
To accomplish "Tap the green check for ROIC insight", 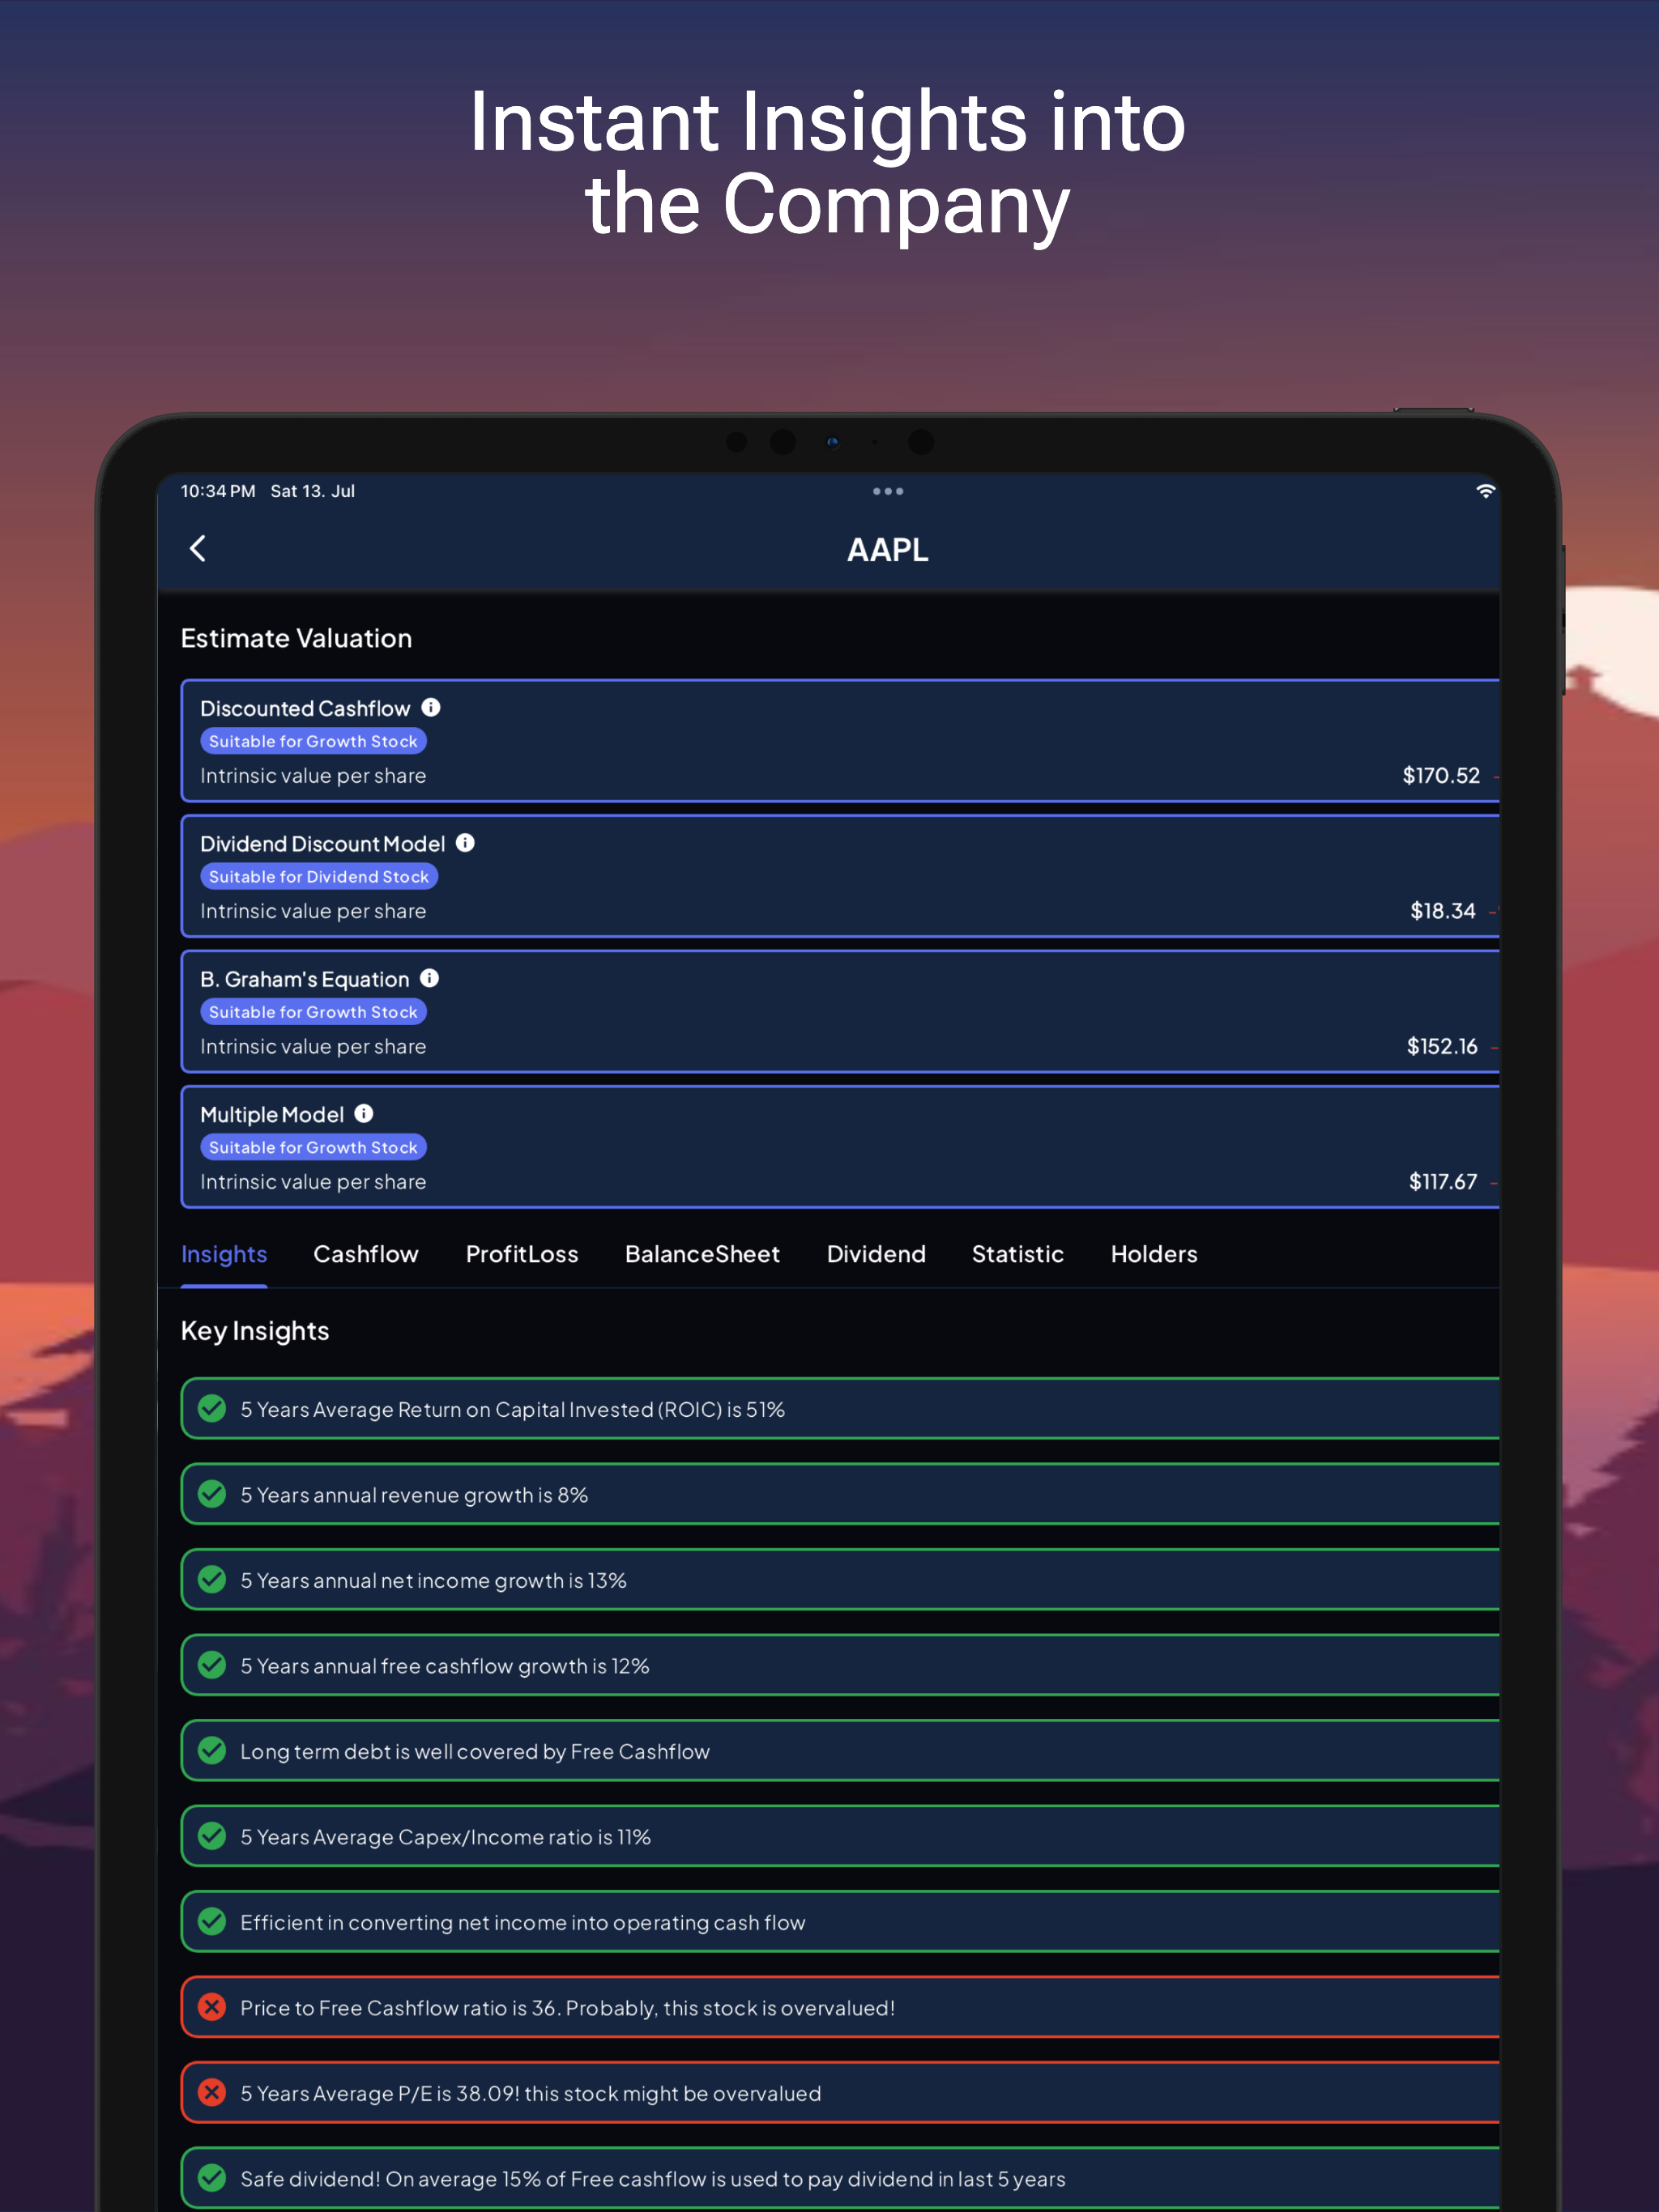I will (x=212, y=1408).
